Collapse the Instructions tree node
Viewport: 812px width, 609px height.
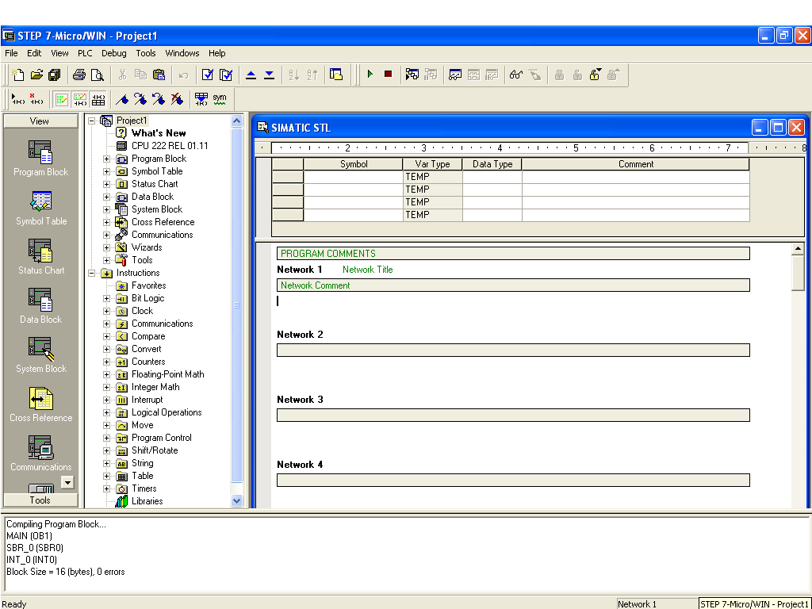pos(92,273)
